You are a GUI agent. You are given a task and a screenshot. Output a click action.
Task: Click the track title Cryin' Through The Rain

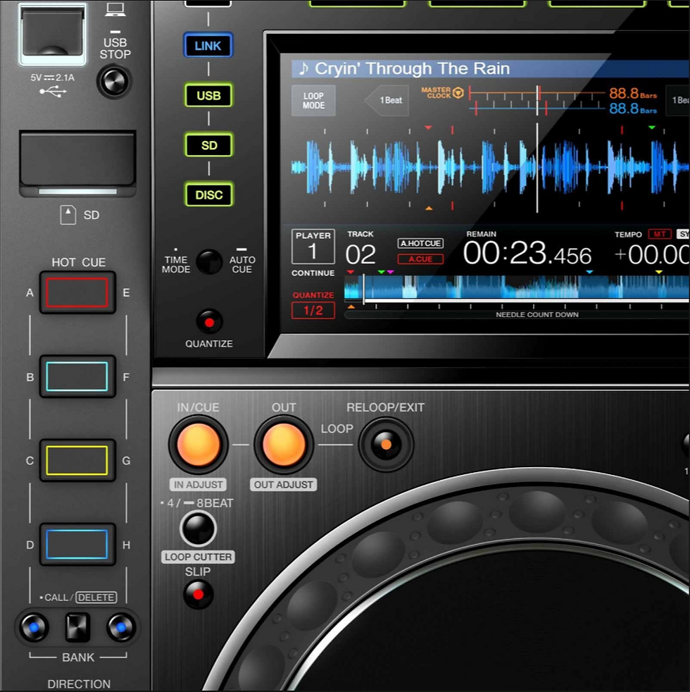(412, 68)
